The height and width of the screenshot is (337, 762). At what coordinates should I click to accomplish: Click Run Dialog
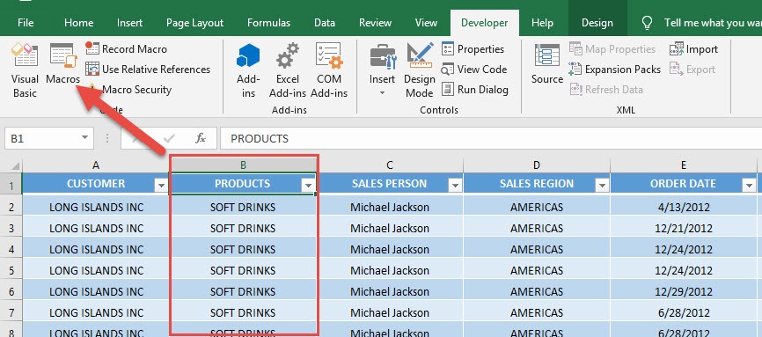[475, 90]
